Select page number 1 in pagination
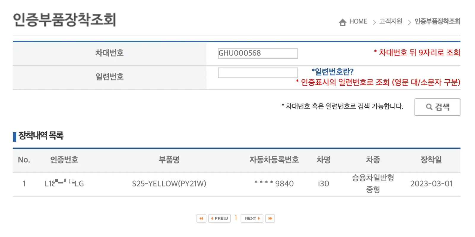Screen dimensions: 475x237 [x=235, y=218]
